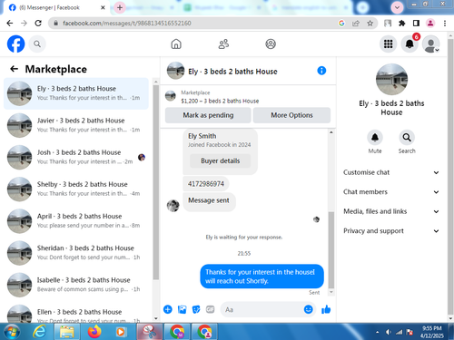Expand Privacy and support section

pos(391,231)
